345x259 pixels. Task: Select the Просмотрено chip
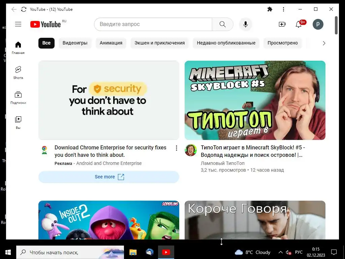tap(283, 43)
